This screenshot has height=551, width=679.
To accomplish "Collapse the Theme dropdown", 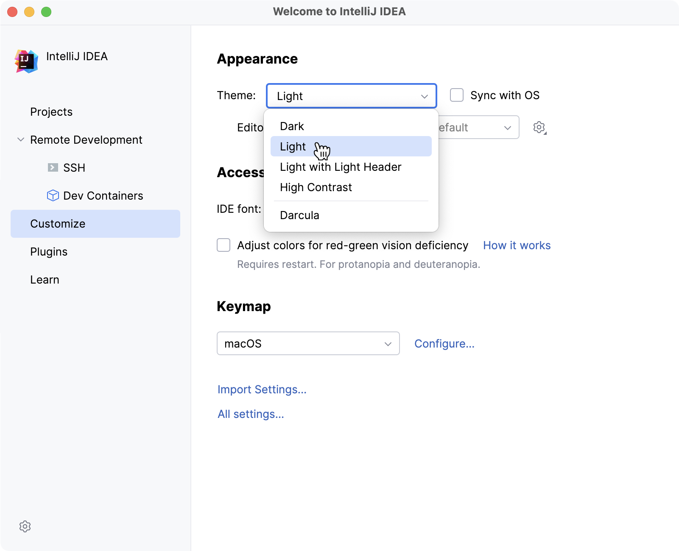I will (352, 96).
